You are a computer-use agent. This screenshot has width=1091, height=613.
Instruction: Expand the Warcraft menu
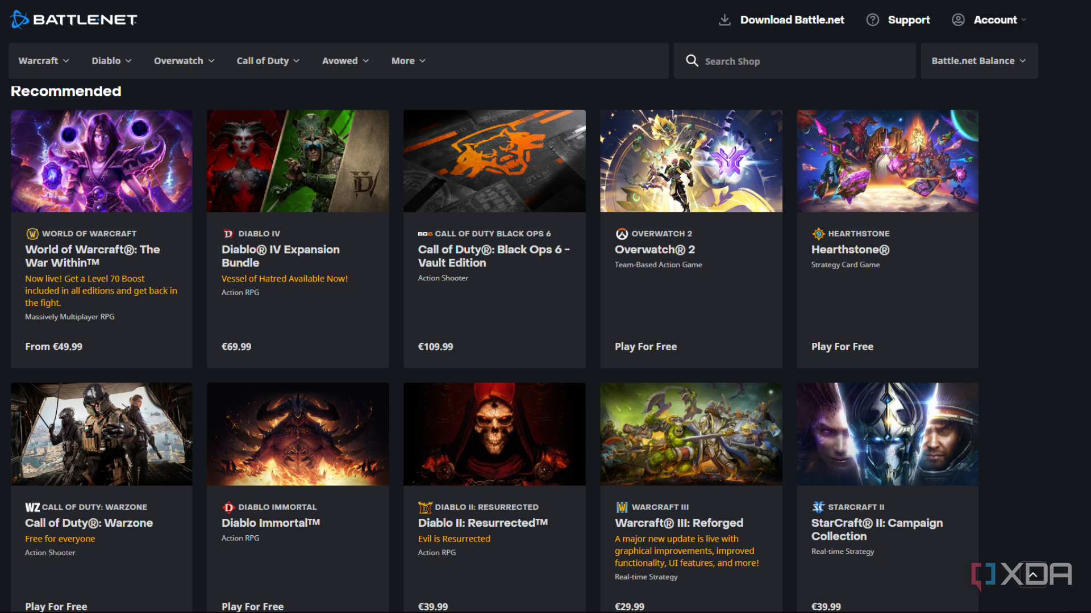pos(44,61)
